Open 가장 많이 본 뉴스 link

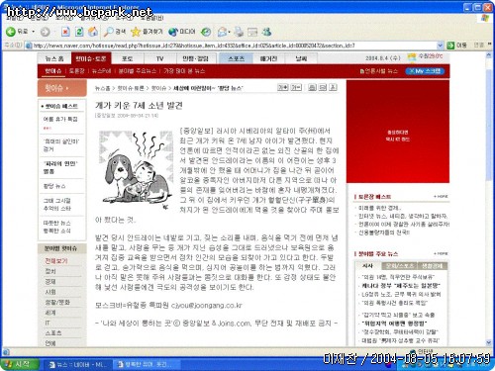pos(184,71)
